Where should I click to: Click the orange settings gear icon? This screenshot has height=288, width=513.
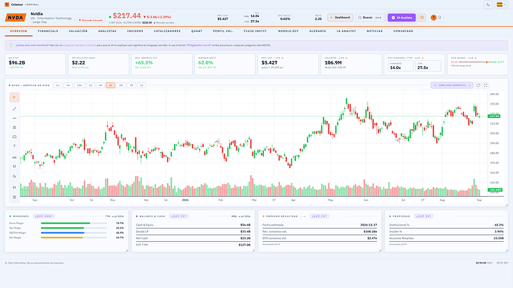coord(422,18)
